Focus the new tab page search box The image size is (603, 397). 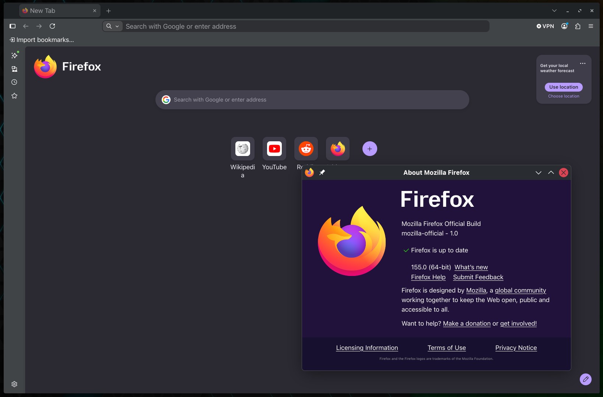click(312, 100)
